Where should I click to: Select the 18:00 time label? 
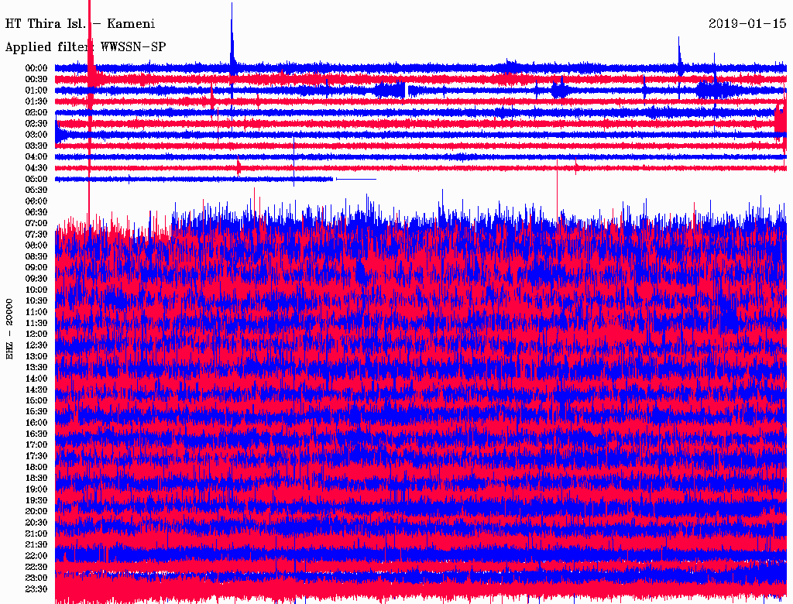(x=36, y=467)
